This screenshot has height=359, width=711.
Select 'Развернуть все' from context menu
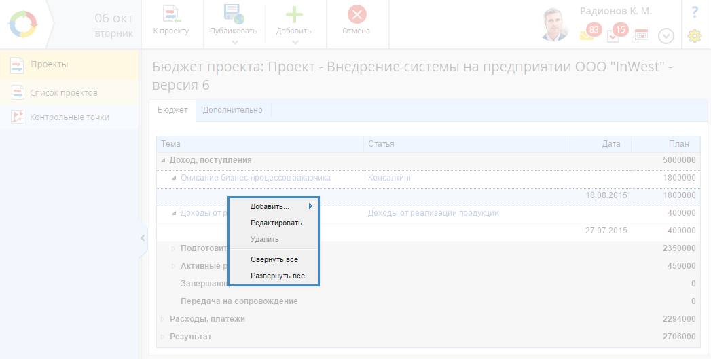click(x=277, y=276)
